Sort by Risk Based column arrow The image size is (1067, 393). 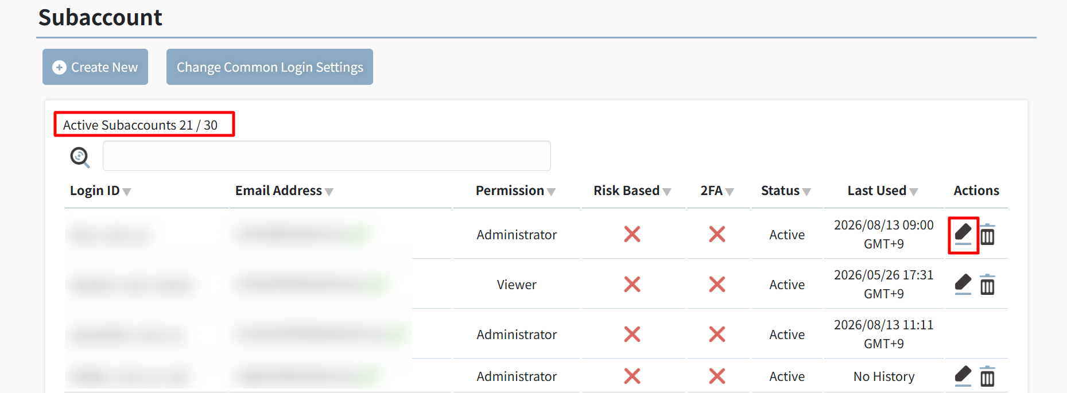tap(667, 192)
